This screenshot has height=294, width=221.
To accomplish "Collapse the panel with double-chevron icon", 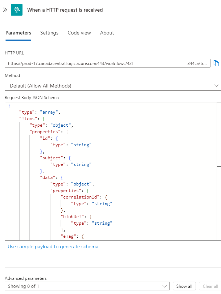I will pyautogui.click(x=5, y=10).
